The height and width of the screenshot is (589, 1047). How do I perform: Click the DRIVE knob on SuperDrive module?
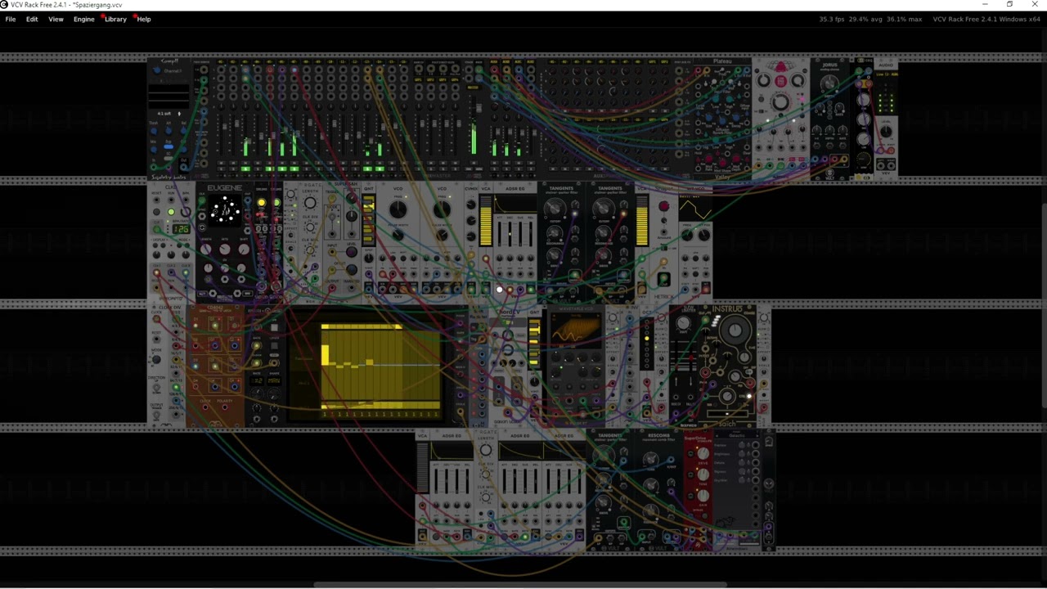[x=702, y=452]
